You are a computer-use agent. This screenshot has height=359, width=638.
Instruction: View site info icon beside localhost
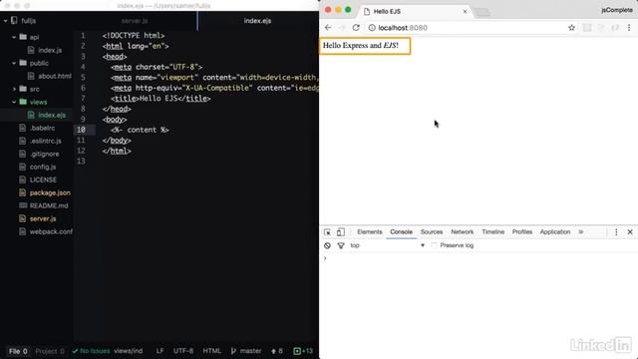(372, 28)
